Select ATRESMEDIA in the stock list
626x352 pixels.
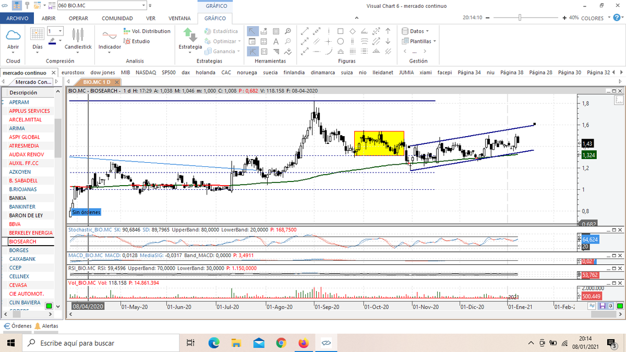pyautogui.click(x=23, y=145)
